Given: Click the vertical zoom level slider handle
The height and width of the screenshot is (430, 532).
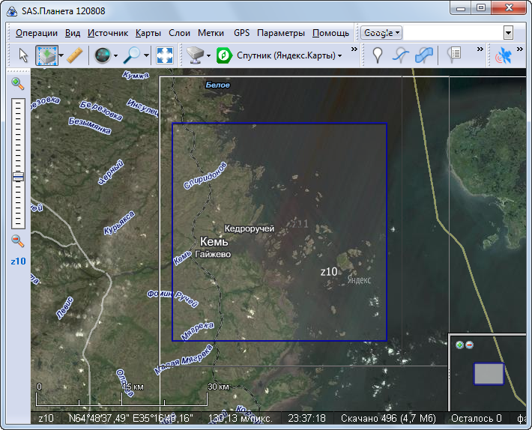Looking at the screenshot, I should click(x=18, y=177).
